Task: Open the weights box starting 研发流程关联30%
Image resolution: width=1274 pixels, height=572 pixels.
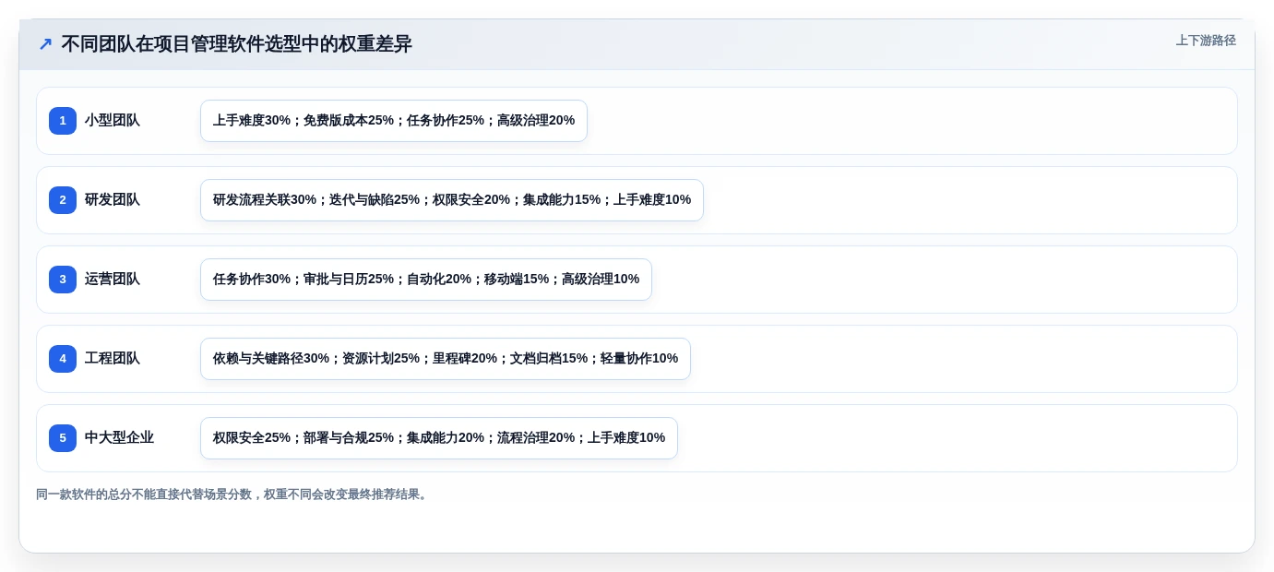Action: tap(452, 200)
